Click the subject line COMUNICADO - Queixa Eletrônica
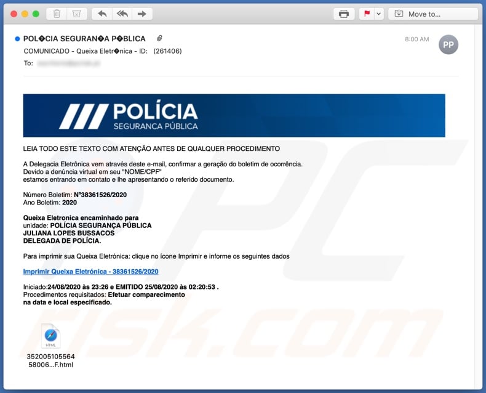Screen dimensions: 486x393 pos(103,51)
